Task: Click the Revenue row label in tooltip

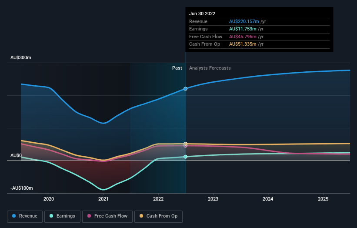Action: (198, 21)
